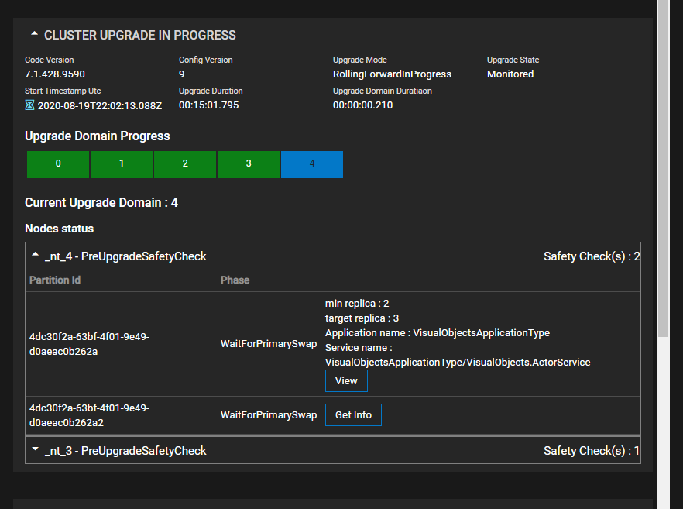The width and height of the screenshot is (683, 509).
Task: Select upgrade domain 3 segment
Action: [248, 163]
